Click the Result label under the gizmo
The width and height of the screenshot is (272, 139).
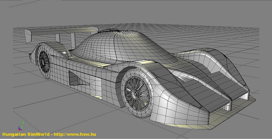[19, 136]
